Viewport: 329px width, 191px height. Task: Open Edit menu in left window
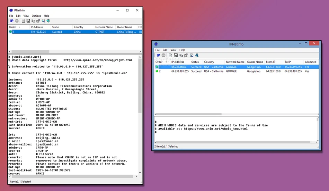(x=18, y=16)
